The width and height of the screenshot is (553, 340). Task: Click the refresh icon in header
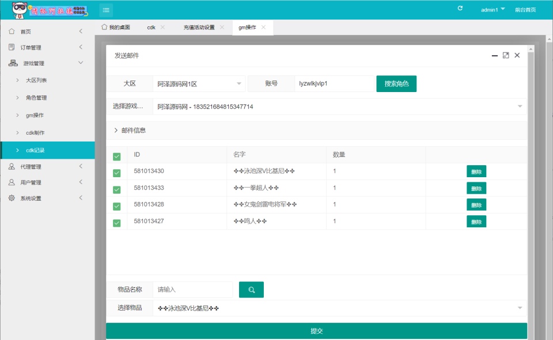(460, 8)
